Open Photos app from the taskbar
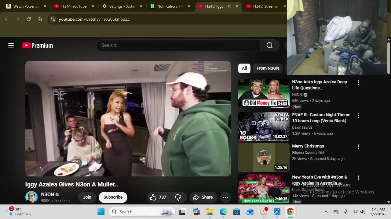Viewport: 391px width, 219px height. click(x=277, y=212)
